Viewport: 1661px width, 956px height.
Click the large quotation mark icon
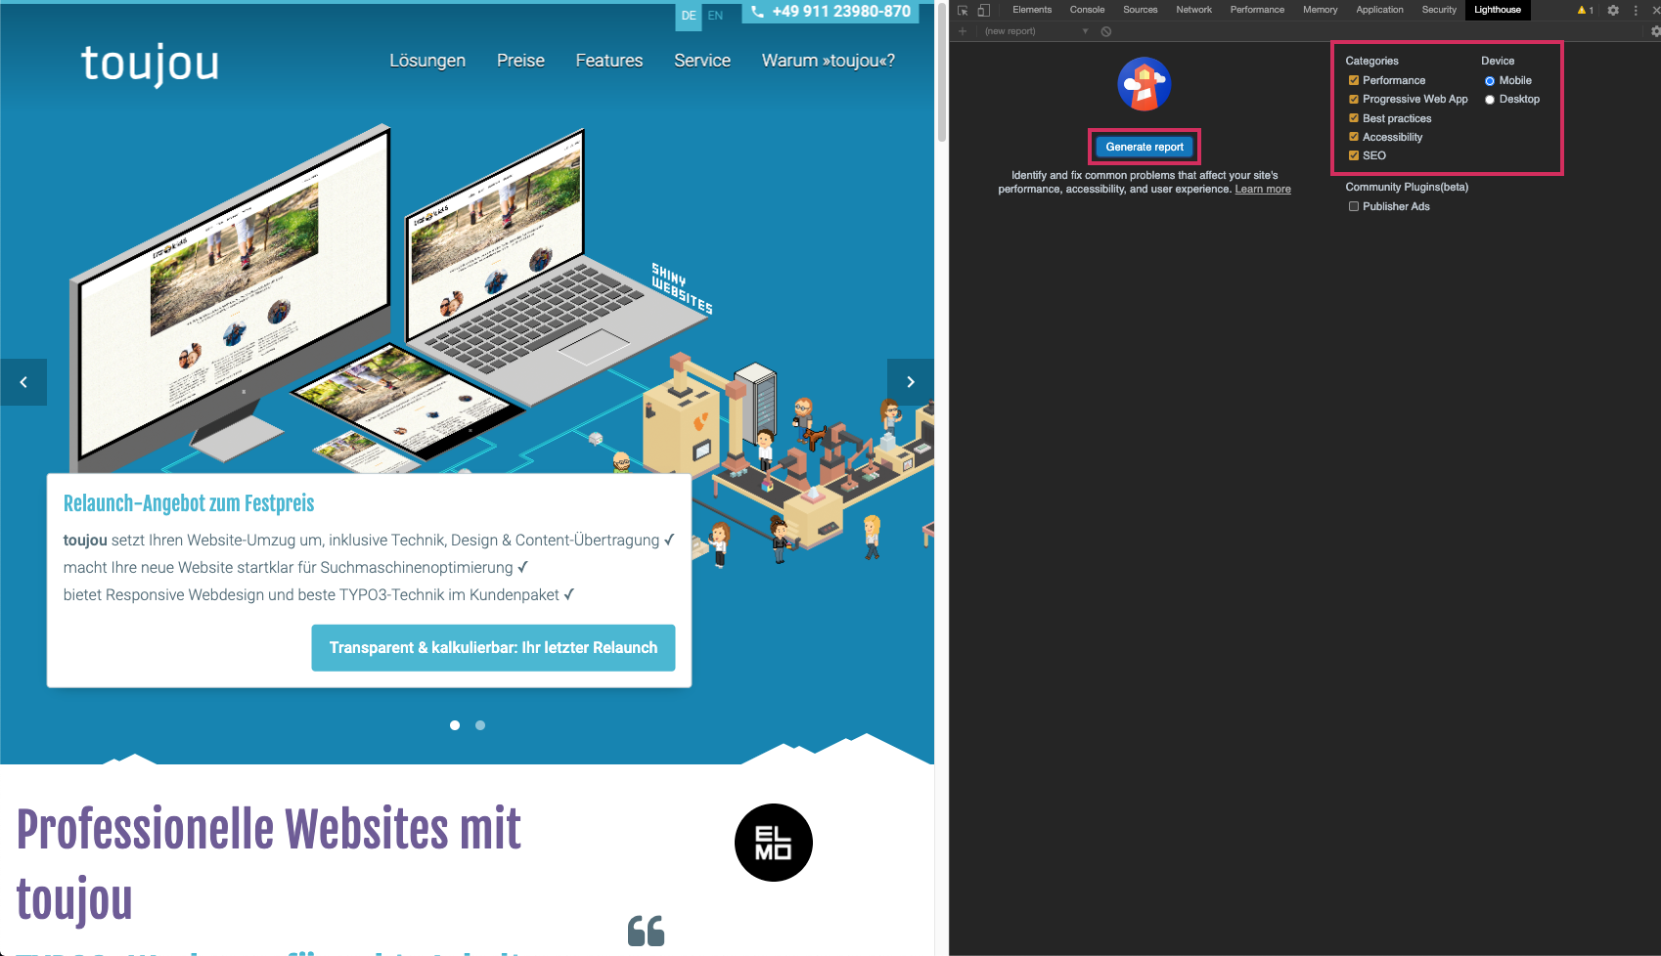[646, 931]
